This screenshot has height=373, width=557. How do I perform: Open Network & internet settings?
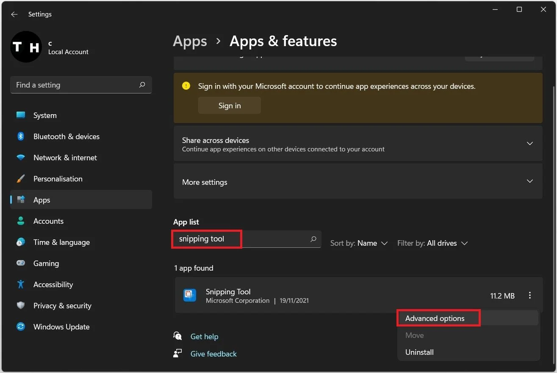point(20,157)
